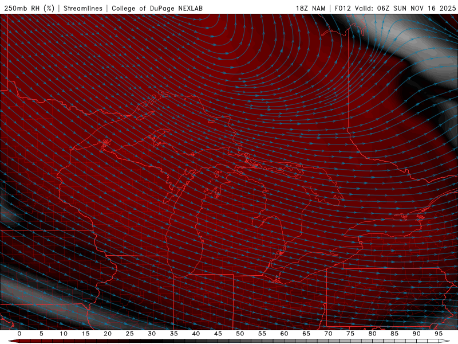Screen dimensions: 458x344
Task: Click the '10' label on color scale
Action: coord(64,334)
